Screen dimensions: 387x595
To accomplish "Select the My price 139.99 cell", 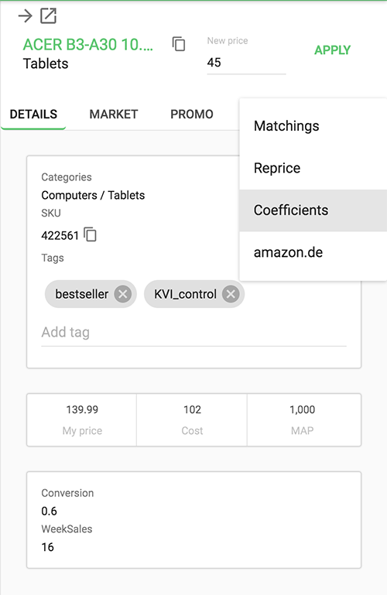I will pos(82,419).
